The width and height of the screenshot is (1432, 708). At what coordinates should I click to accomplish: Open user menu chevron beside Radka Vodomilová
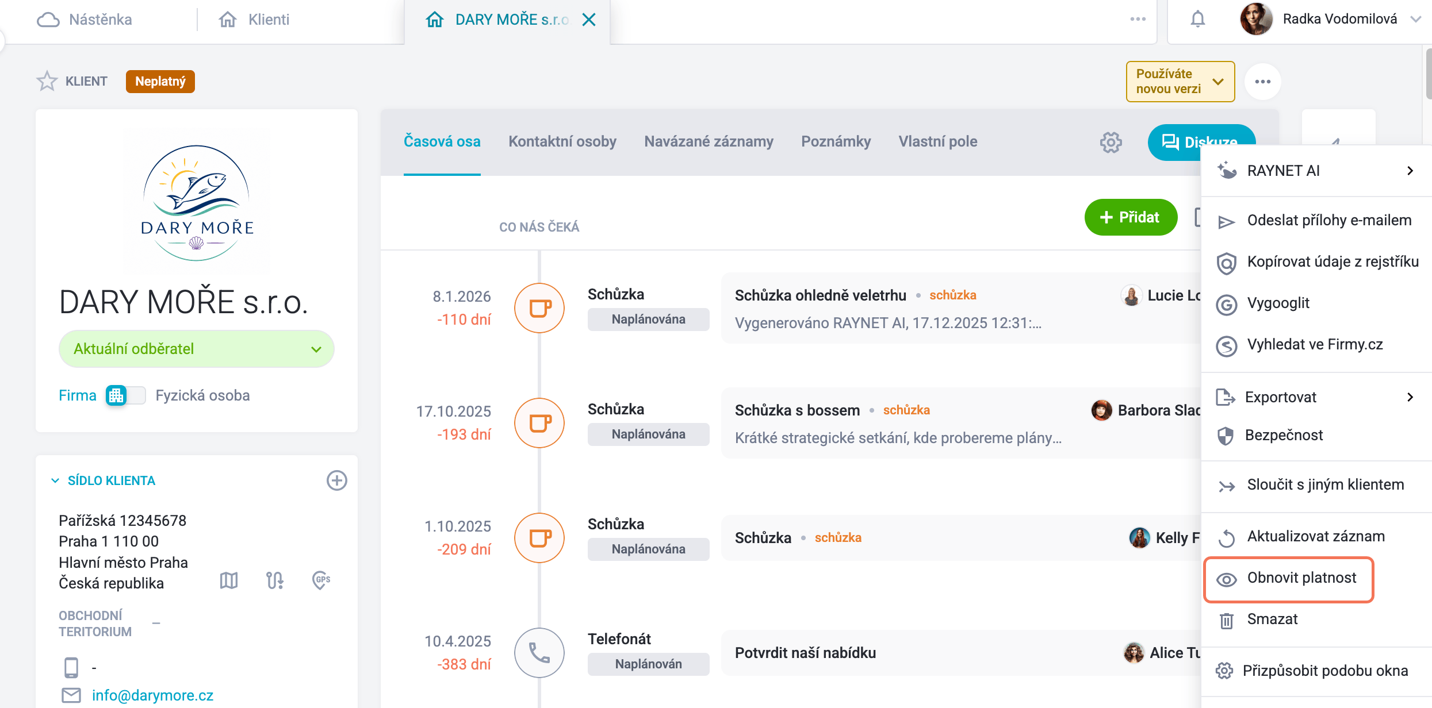[1415, 20]
